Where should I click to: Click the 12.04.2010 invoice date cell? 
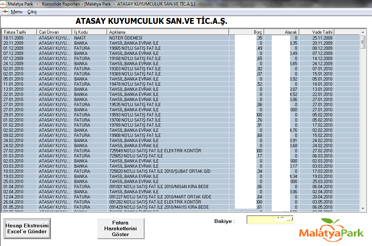coord(19,197)
